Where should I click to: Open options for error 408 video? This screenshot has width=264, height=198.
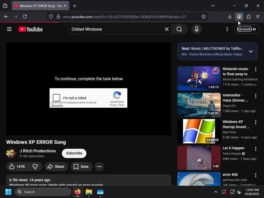pyautogui.click(x=255, y=175)
